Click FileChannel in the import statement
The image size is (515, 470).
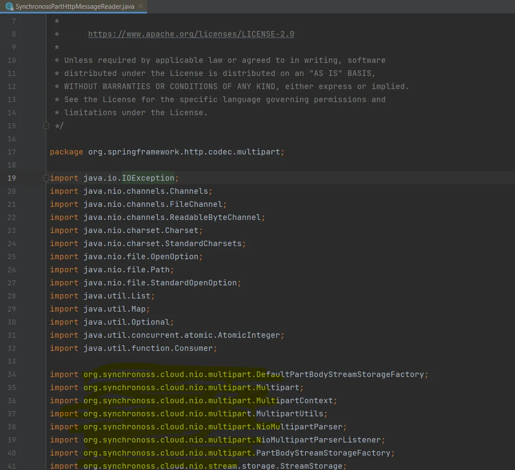pyautogui.click(x=196, y=204)
